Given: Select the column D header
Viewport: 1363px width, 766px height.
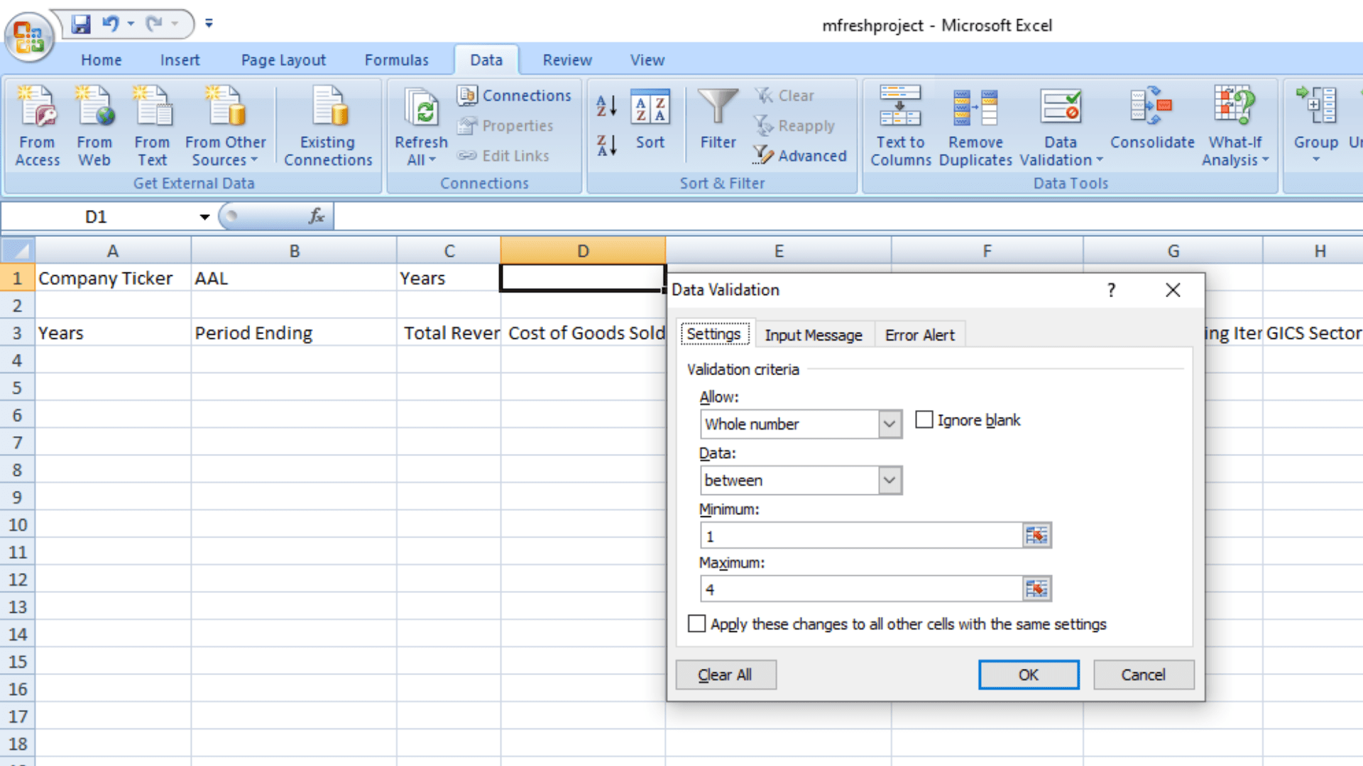Looking at the screenshot, I should coord(582,251).
